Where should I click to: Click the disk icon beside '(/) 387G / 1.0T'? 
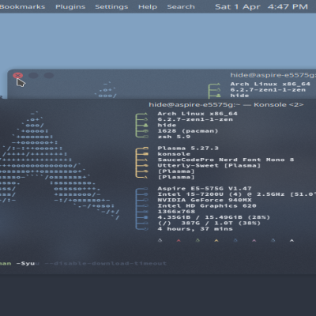[146, 224]
